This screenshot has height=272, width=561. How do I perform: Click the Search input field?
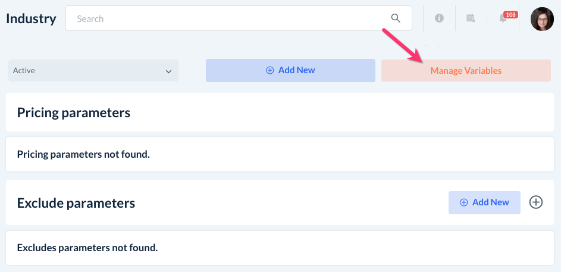[232, 19]
